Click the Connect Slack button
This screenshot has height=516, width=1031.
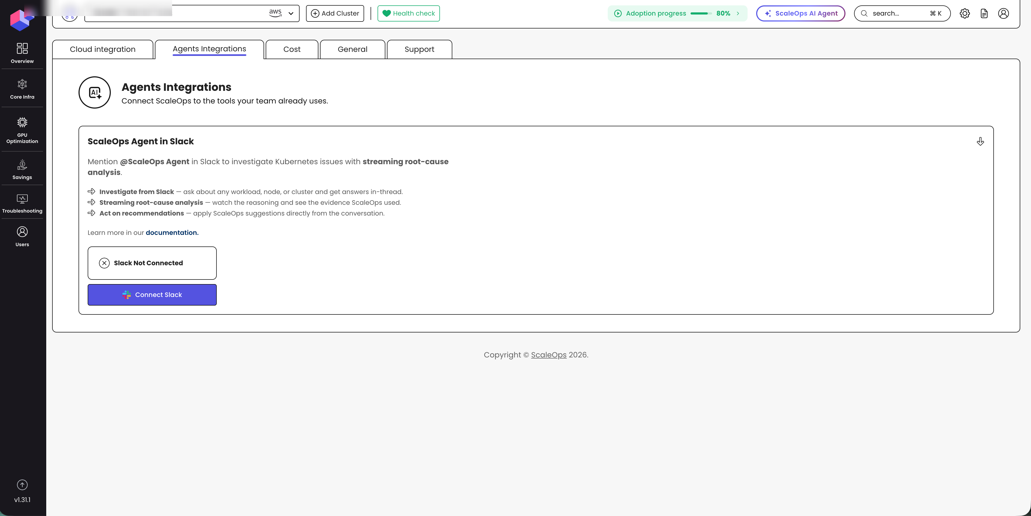pos(152,295)
